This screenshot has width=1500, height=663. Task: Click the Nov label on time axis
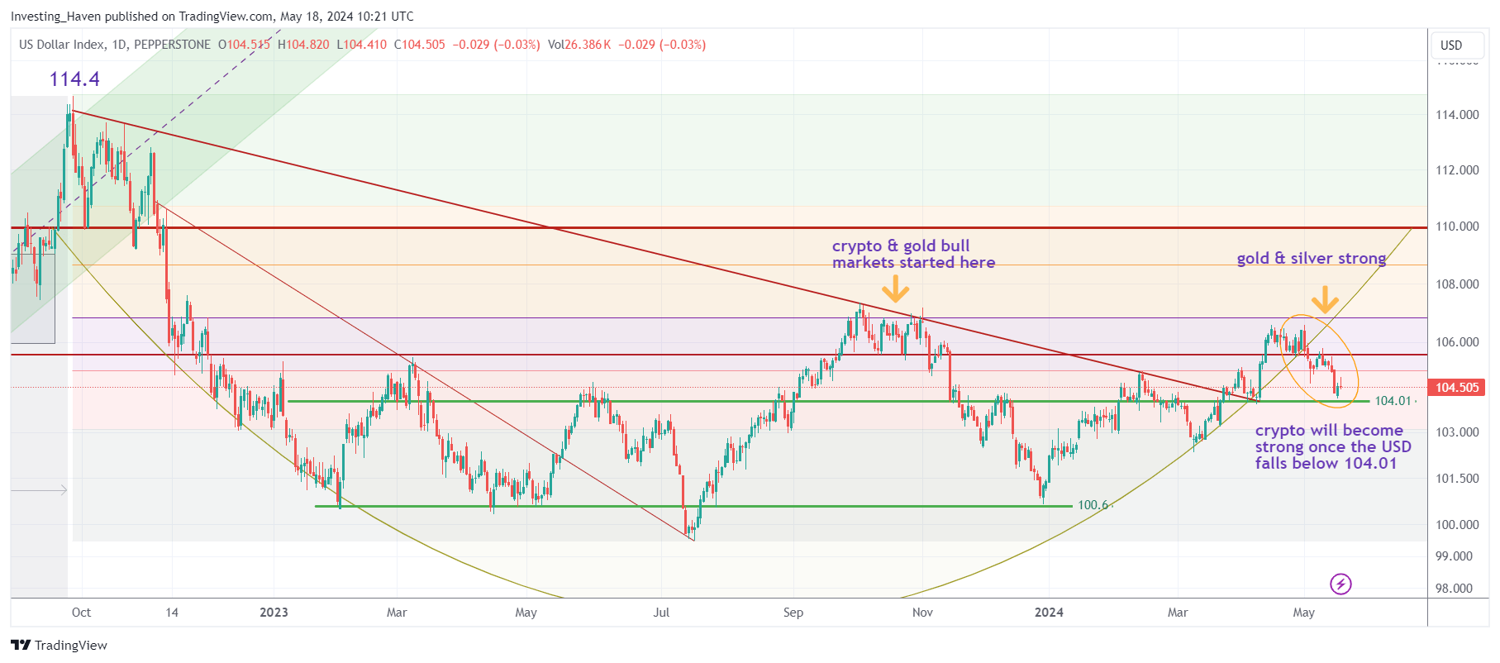(x=922, y=613)
